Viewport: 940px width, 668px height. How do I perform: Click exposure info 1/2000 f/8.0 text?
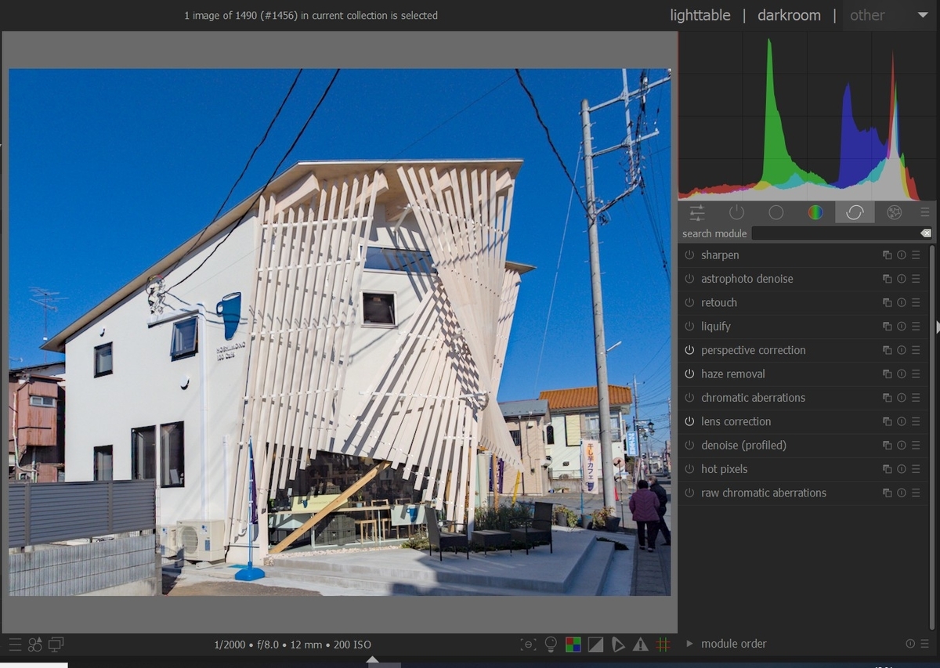tap(292, 645)
